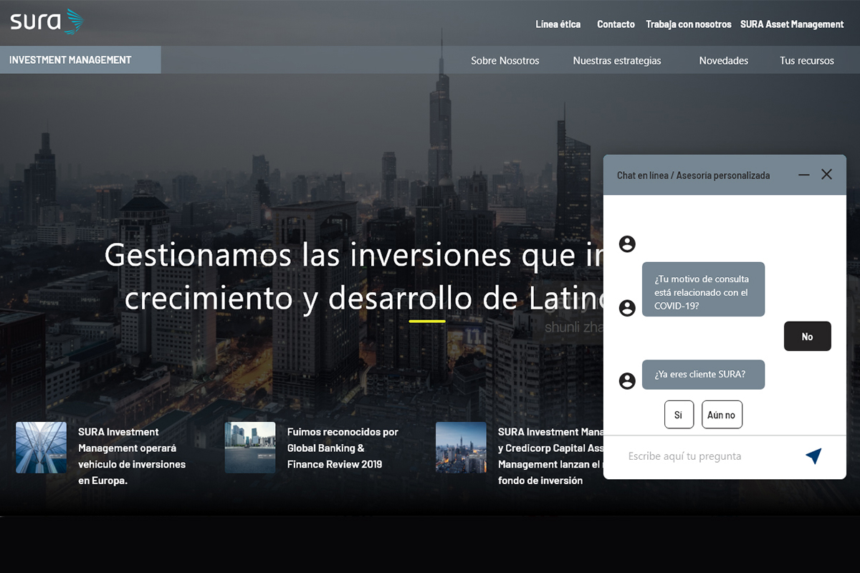Viewport: 860px width, 573px height.
Task: Answer 'Aún no' in the chat
Action: [722, 415]
